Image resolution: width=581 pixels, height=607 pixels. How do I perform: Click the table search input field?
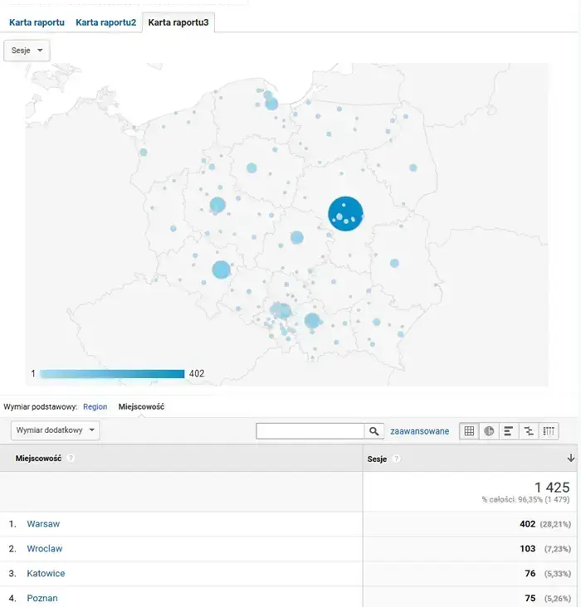pos(310,431)
